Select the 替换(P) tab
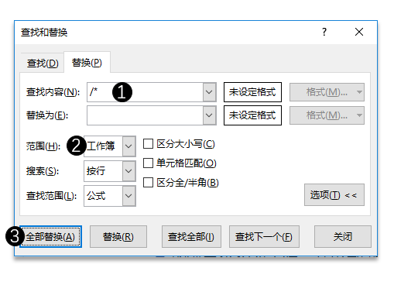 tap(87, 63)
